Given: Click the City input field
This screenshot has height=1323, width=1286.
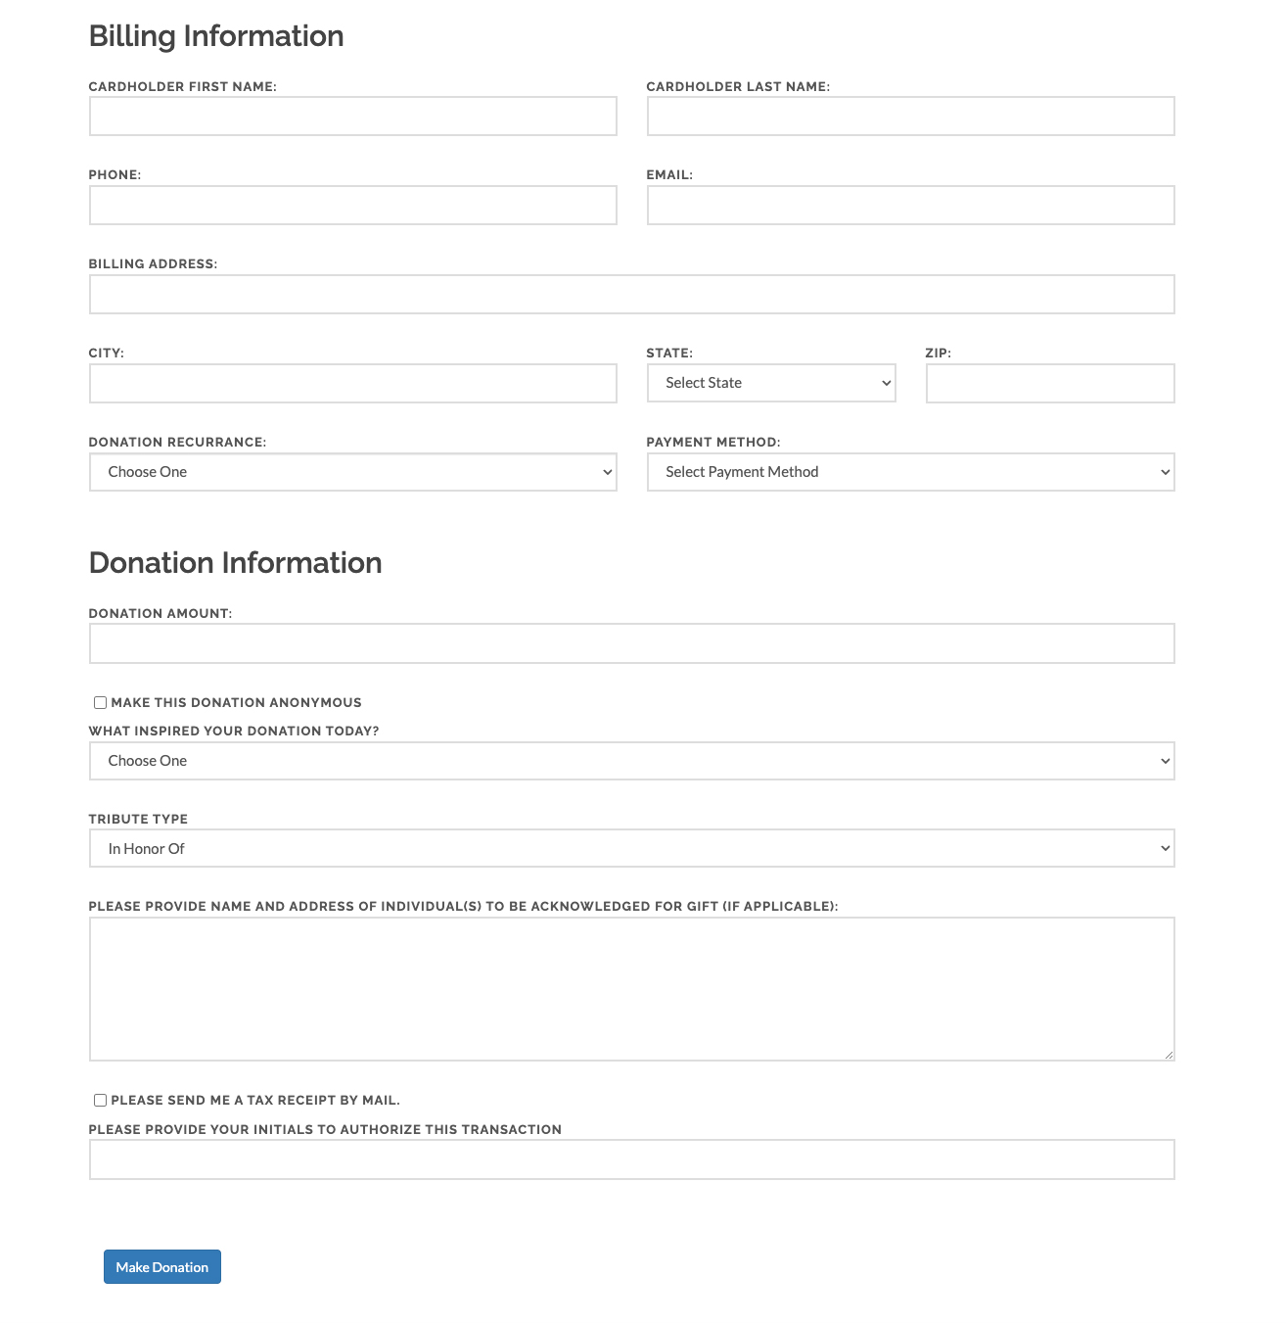Looking at the screenshot, I should pyautogui.click(x=352, y=384).
